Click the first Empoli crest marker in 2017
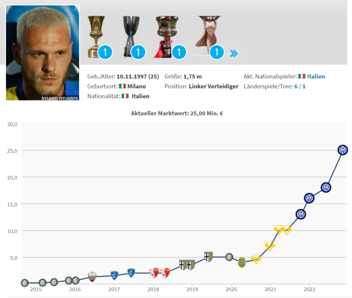This screenshot has height=298, width=352. click(114, 275)
